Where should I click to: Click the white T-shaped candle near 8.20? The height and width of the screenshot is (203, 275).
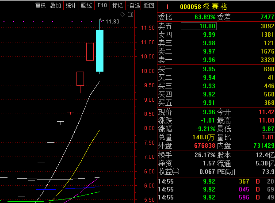[61, 123]
